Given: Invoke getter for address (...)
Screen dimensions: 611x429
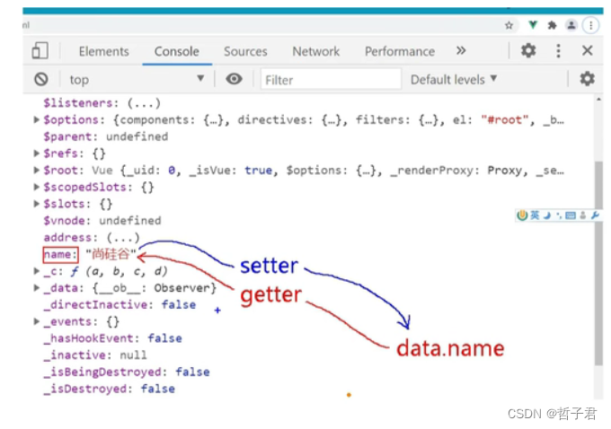Looking at the screenshot, I should point(123,238).
